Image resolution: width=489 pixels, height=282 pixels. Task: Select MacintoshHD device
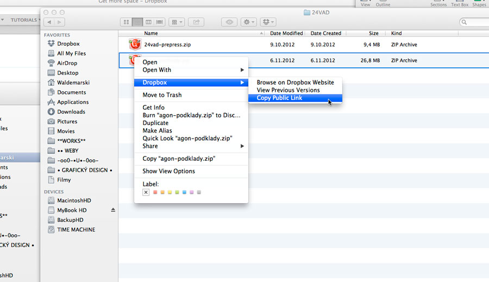coord(74,200)
